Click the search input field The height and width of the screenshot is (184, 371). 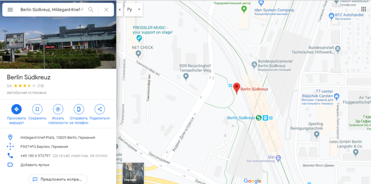(x=52, y=9)
